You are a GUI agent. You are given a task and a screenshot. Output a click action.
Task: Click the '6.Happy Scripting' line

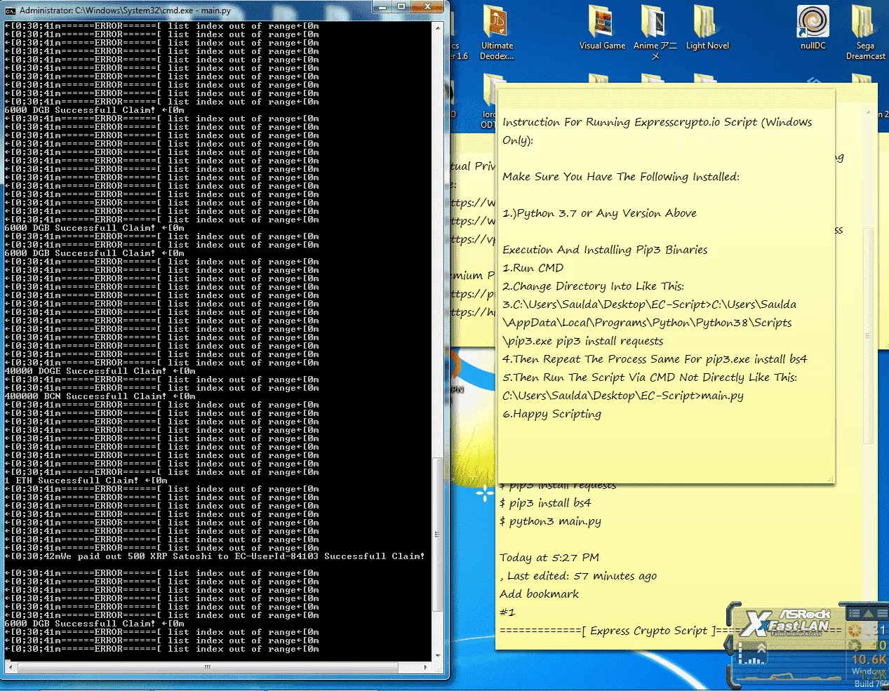pyautogui.click(x=552, y=414)
